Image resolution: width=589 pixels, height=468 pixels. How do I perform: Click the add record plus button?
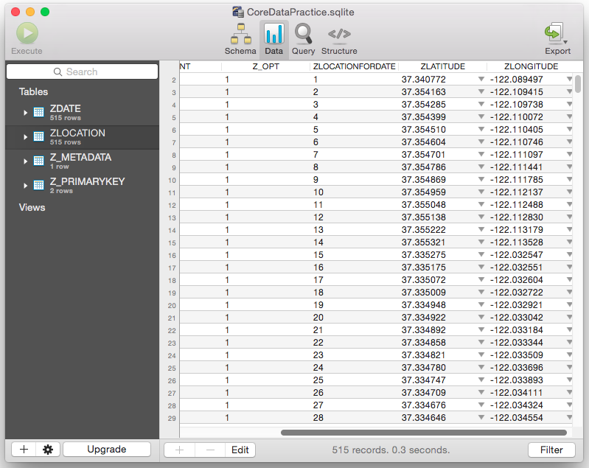pos(180,450)
